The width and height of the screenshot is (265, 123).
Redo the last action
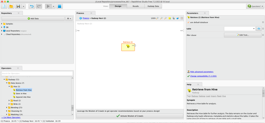39,6
